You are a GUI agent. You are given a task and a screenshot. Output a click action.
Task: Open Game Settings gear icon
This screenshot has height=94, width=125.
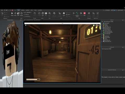89,13
